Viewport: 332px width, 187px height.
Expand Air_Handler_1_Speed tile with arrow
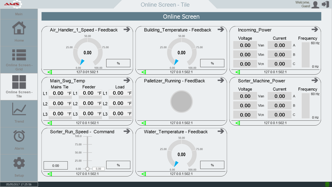click(127, 30)
